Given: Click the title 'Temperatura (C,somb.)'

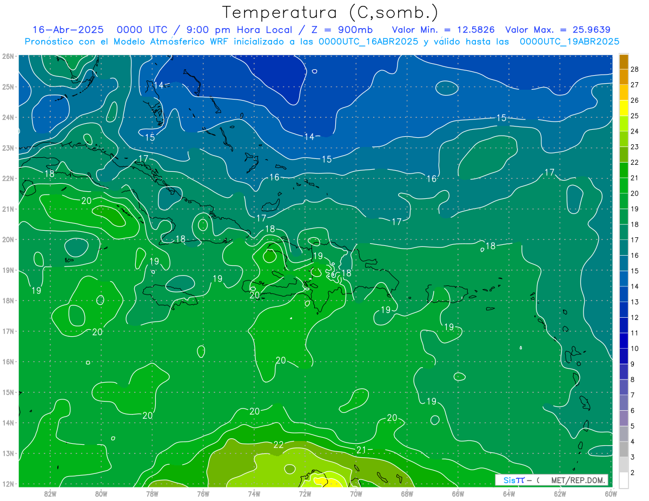Looking at the screenshot, I should pyautogui.click(x=330, y=12).
